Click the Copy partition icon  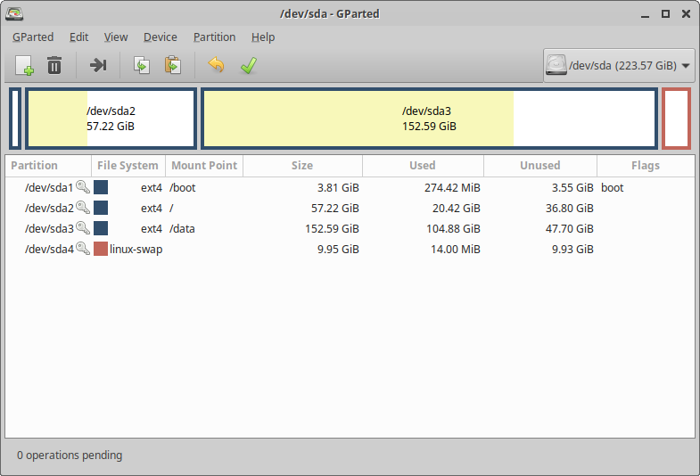[x=142, y=65]
